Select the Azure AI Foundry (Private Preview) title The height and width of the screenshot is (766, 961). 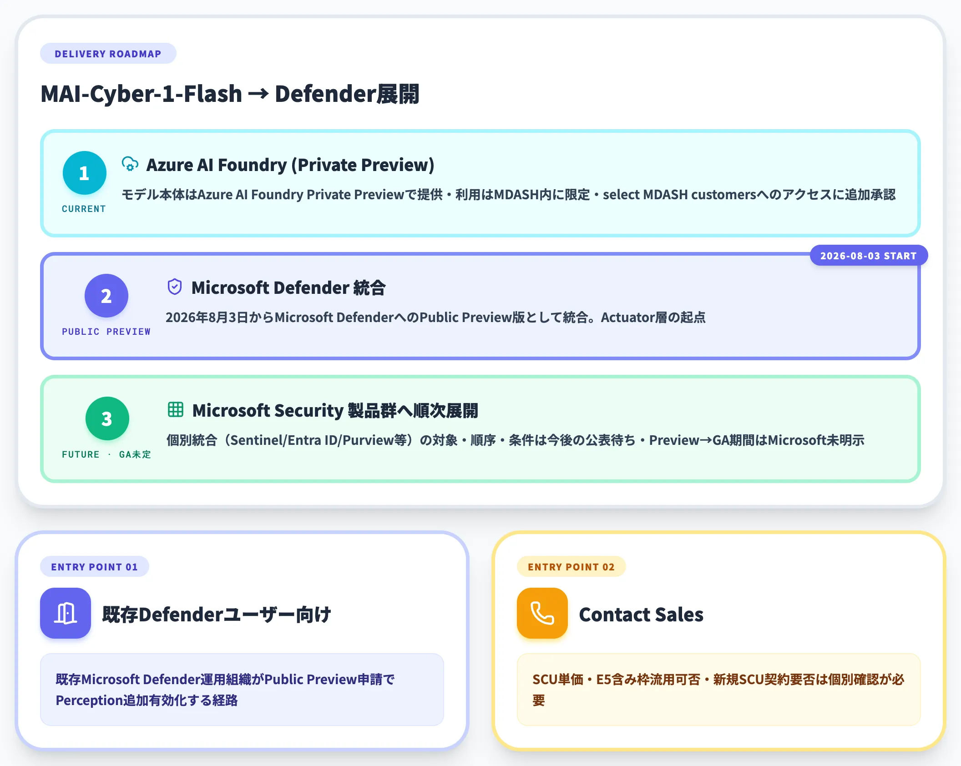290,165
